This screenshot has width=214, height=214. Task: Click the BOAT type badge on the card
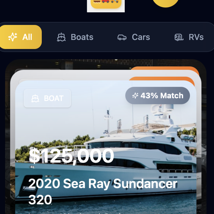click(x=47, y=98)
